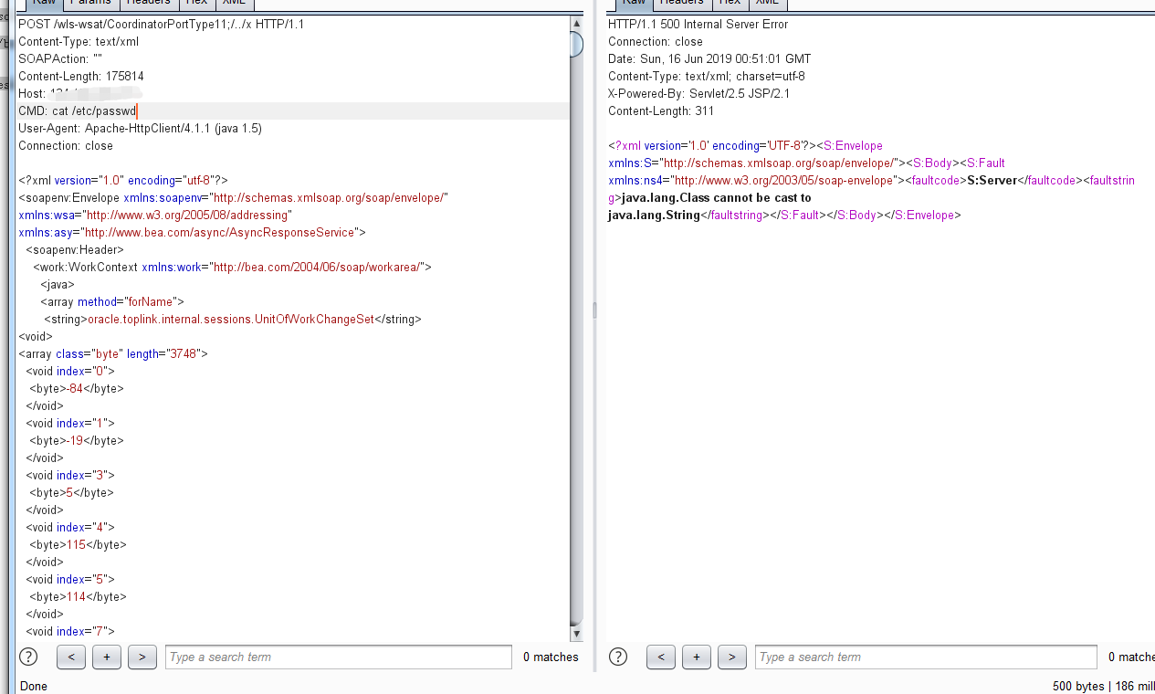Click the java.lang.Class cannot be cast fault text
Viewport: 1155px width, 694px height.
tap(716, 197)
